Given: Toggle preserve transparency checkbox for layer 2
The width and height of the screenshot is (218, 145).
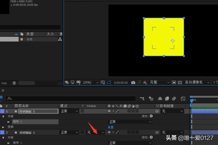Looking at the screenshot, I should pyautogui.click(x=82, y=132).
